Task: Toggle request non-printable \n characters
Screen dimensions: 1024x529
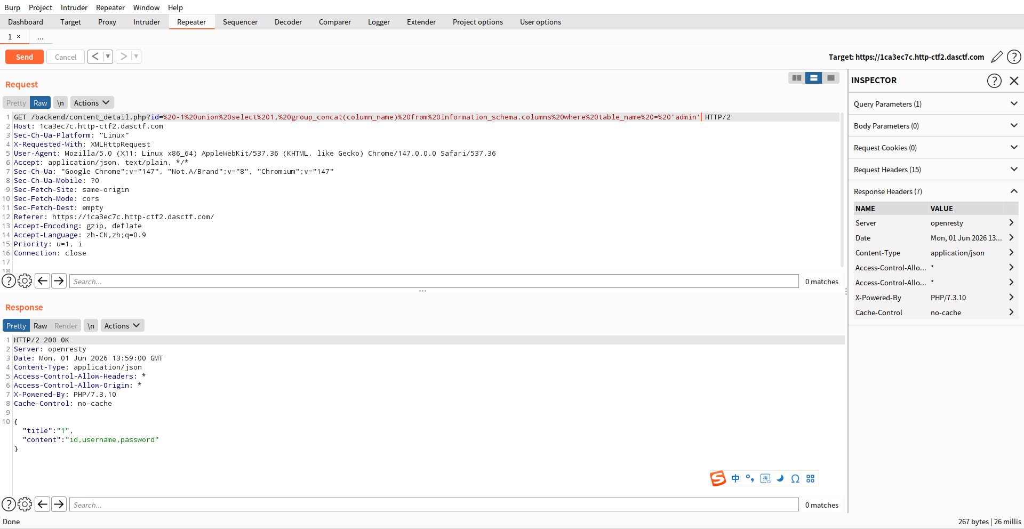Action: tap(60, 103)
